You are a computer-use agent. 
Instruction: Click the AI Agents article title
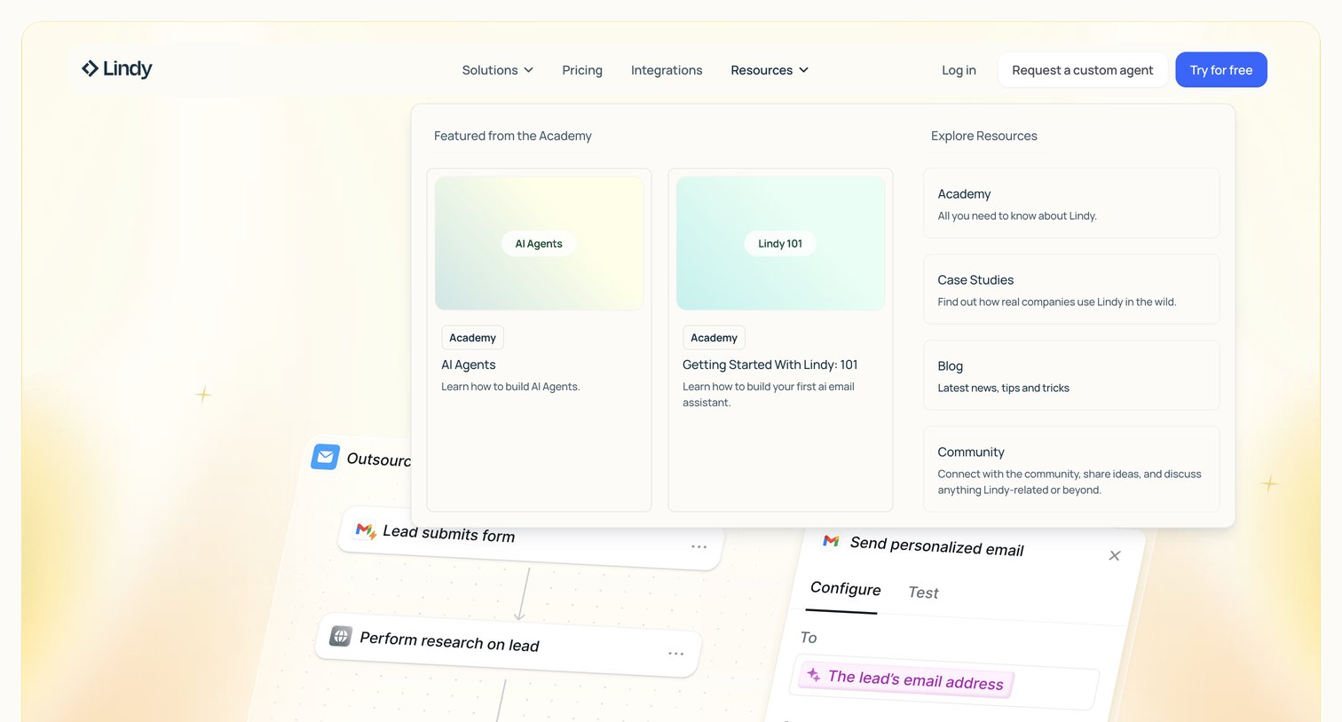[469, 365]
